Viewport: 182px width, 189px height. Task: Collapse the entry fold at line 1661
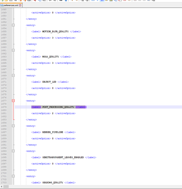tap(13, 50)
